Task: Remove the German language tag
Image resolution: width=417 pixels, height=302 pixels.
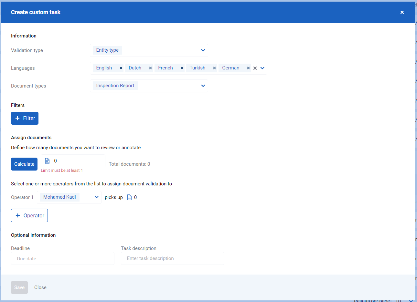Action: (x=248, y=68)
